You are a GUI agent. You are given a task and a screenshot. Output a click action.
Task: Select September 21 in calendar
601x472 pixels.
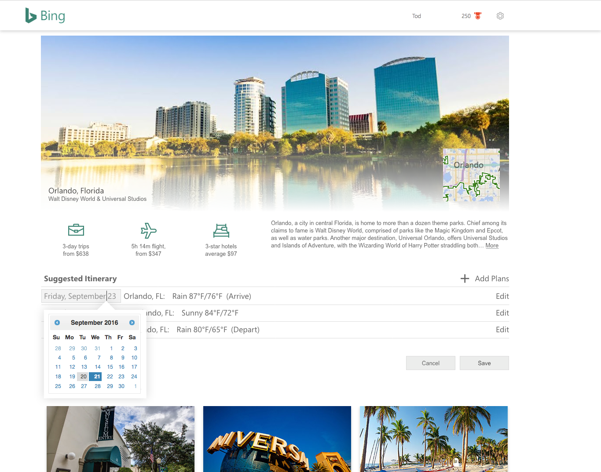(x=95, y=377)
